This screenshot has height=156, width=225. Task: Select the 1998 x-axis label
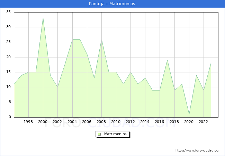28,122
